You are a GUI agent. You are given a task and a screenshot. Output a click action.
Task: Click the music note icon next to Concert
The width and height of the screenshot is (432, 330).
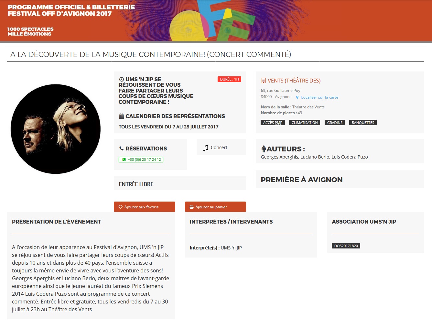coord(206,148)
